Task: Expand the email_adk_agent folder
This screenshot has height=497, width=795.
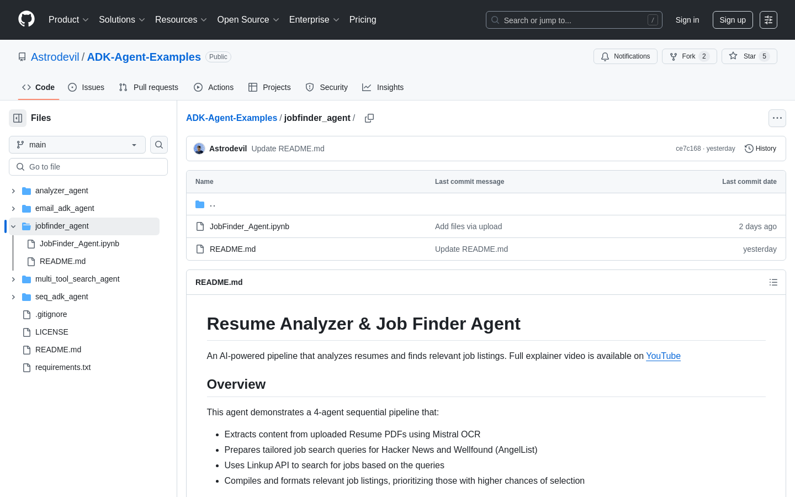Action: [13, 208]
